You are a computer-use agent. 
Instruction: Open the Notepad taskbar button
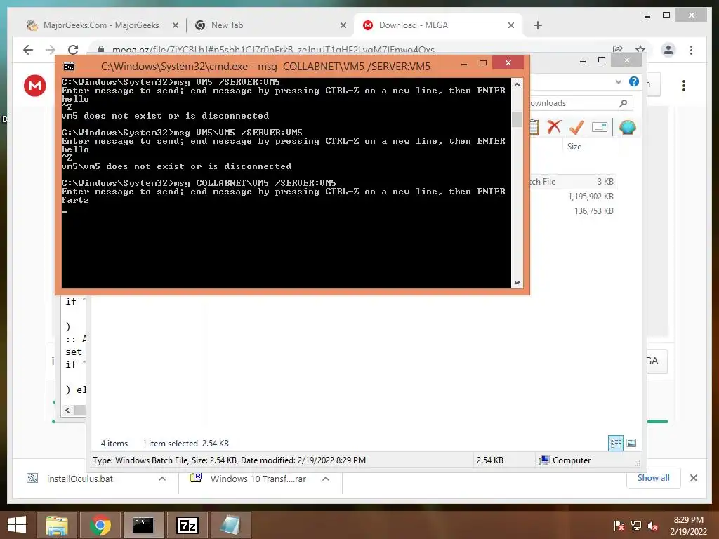230,525
